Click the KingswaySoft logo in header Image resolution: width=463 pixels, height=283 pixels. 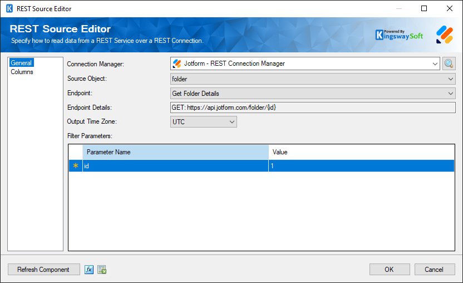point(399,35)
